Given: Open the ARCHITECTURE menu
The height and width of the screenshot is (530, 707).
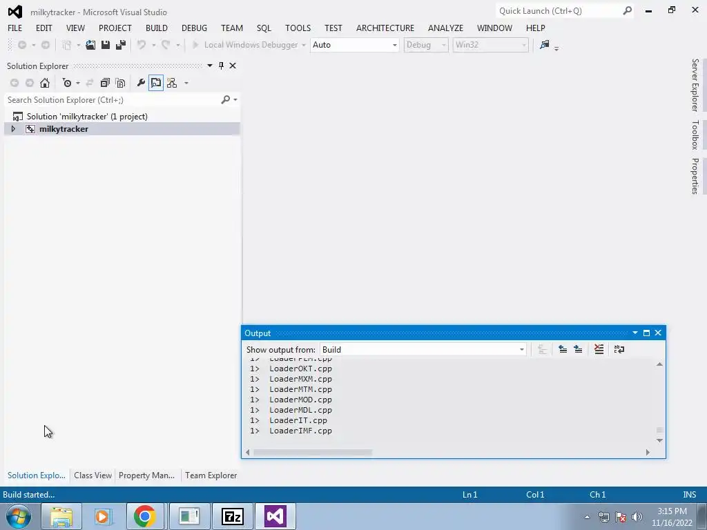Looking at the screenshot, I should [385, 28].
